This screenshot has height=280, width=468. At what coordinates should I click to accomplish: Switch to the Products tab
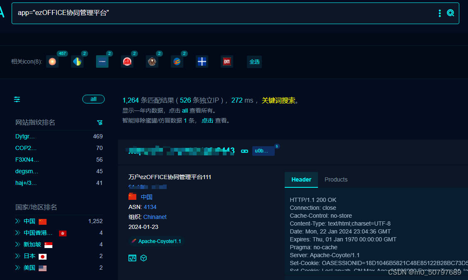tap(336, 179)
